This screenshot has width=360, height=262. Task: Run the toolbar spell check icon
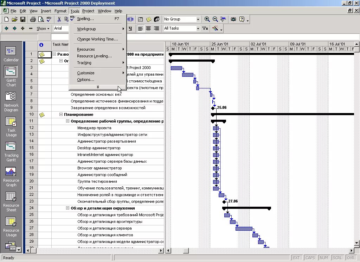(x=49, y=19)
